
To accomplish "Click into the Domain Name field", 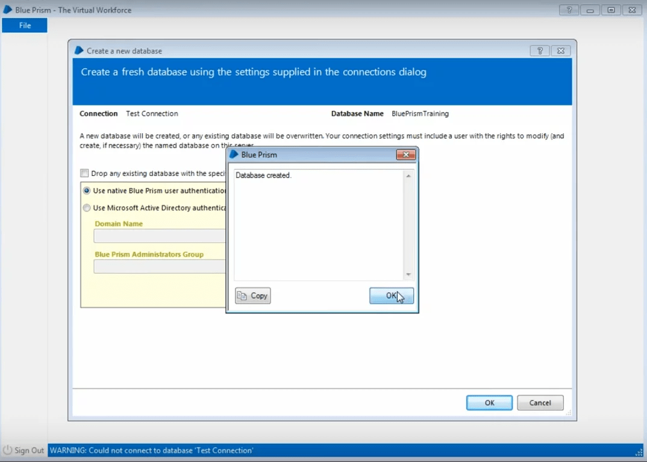I will click(x=160, y=236).
